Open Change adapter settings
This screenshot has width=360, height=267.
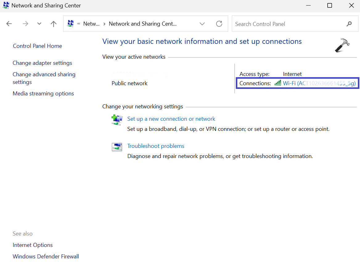[42, 63]
